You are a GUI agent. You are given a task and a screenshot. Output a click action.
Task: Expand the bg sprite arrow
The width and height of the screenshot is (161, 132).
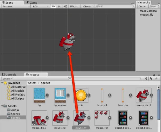pos(47,95)
